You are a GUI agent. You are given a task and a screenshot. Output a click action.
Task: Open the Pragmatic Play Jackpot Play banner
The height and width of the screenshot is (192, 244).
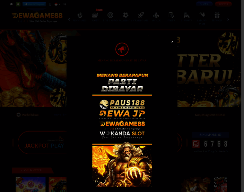(42, 142)
